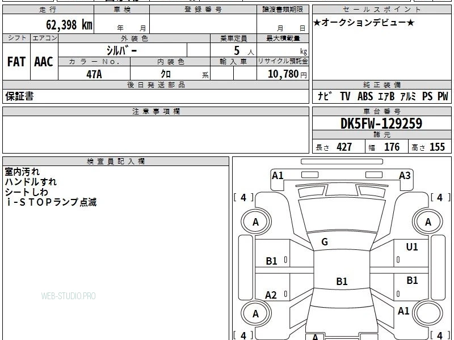Click the recycle deposit value 10,780円
This screenshot has height=340, width=454.
[x=287, y=74]
